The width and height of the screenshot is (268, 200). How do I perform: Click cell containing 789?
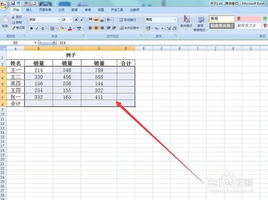pos(99,70)
